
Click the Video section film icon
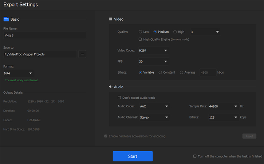[x=111, y=19]
